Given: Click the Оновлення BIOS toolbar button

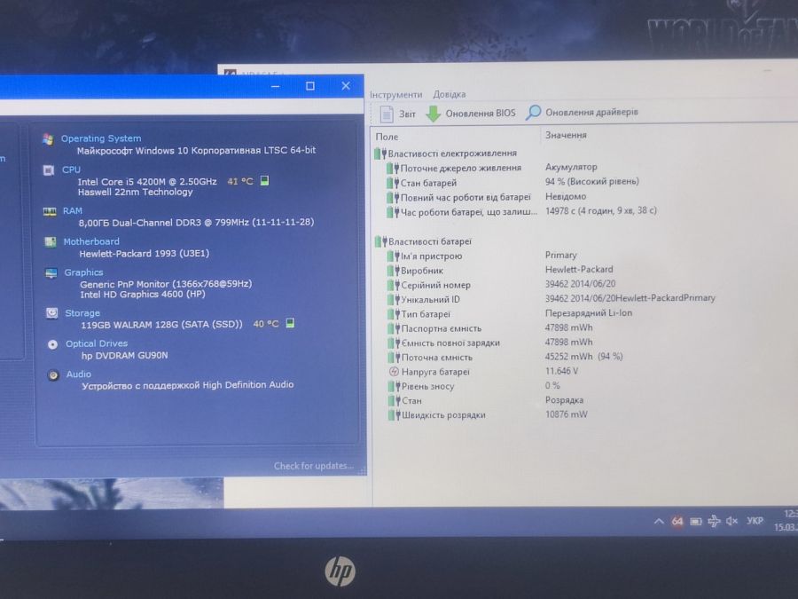Looking at the screenshot, I should pyautogui.click(x=471, y=113).
